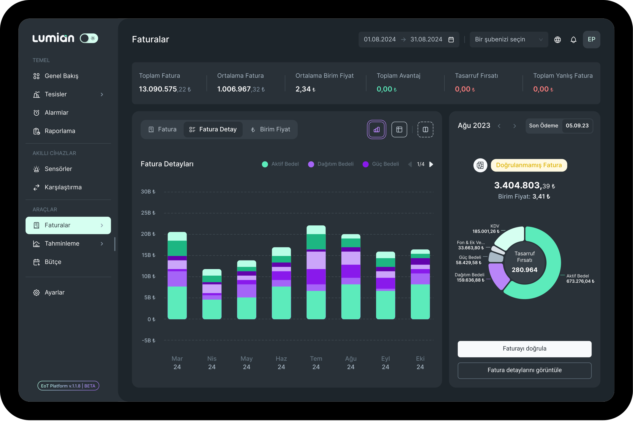Click the Tem 24 stacked bar

[x=316, y=272]
